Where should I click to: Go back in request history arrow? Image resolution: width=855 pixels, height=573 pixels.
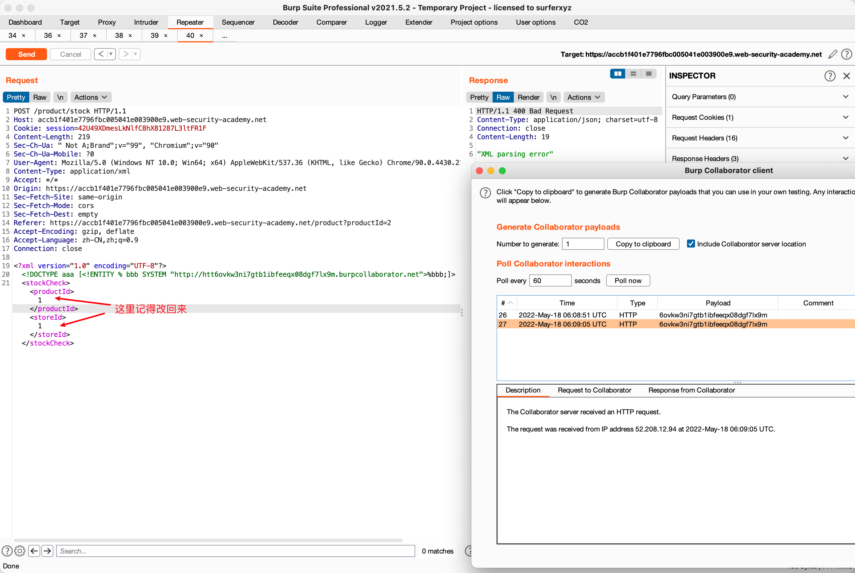[x=101, y=54]
